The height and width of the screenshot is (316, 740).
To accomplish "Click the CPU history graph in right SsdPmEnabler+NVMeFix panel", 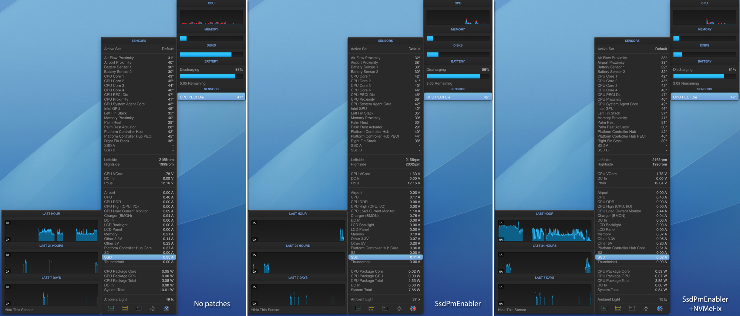I will [x=704, y=17].
